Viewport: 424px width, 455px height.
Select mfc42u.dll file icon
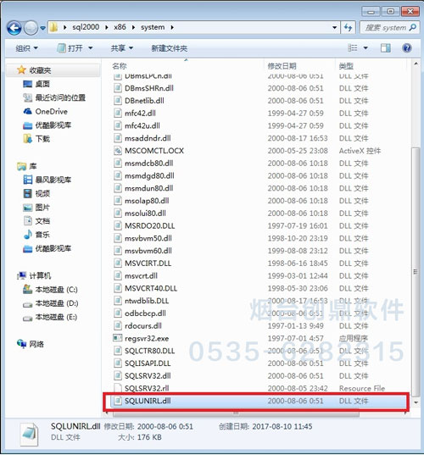(117, 125)
